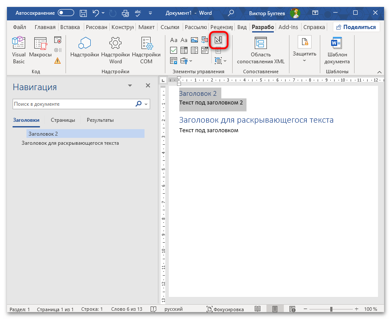Toggle the AutoSave switch
The image size is (391, 319).
point(66,13)
